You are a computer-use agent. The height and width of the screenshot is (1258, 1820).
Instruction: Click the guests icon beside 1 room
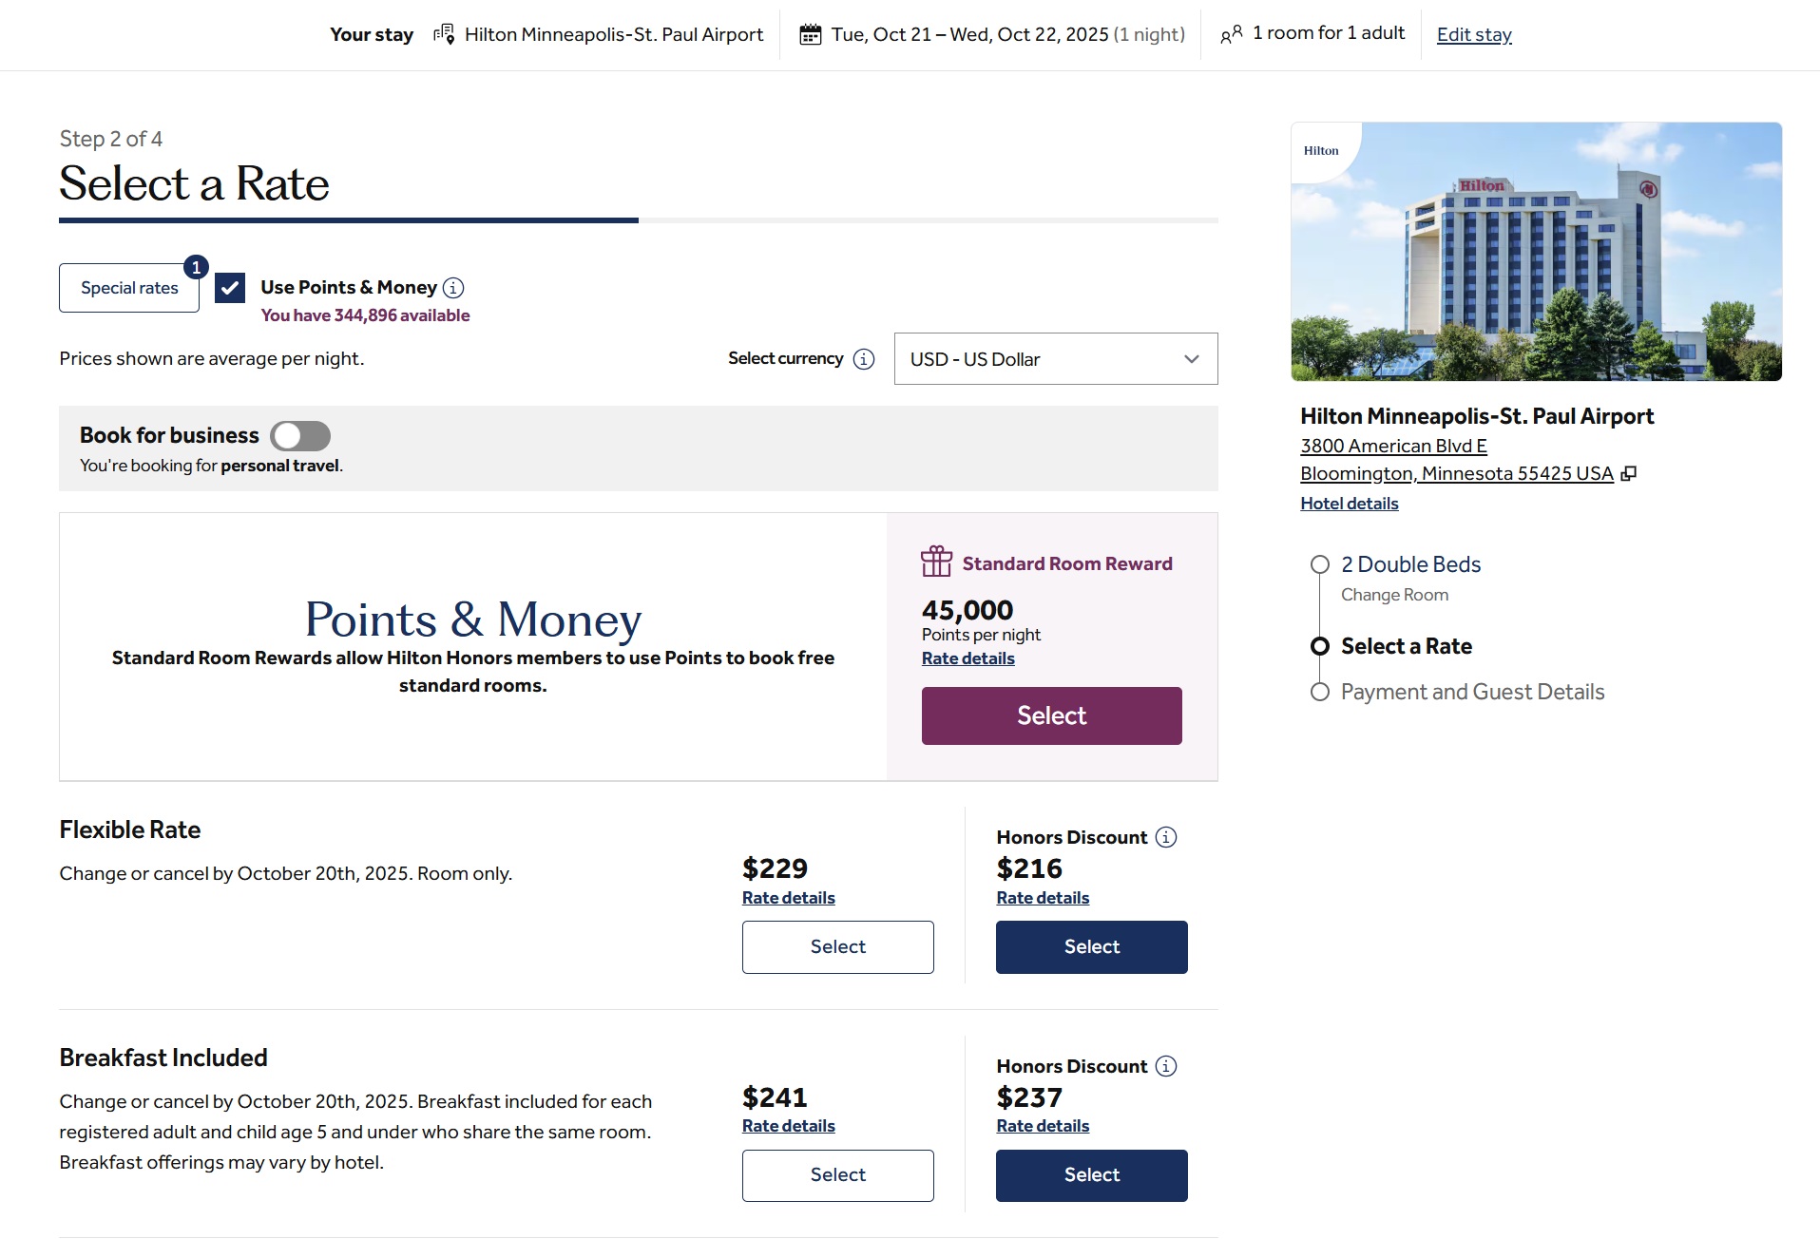pos(1231,34)
